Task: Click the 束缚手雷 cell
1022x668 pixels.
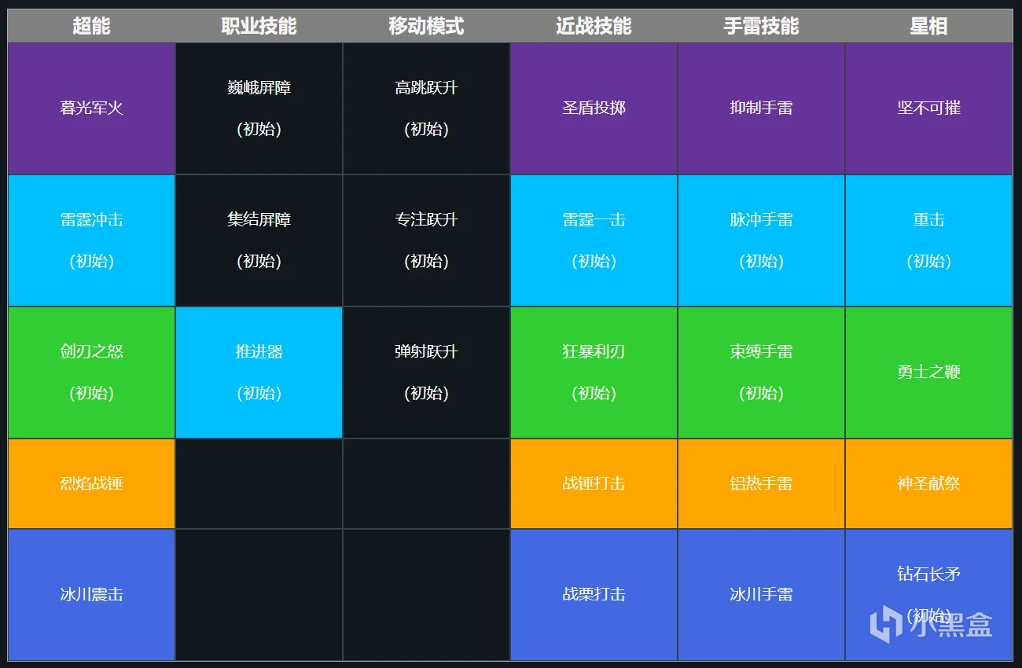Action: pos(761,373)
